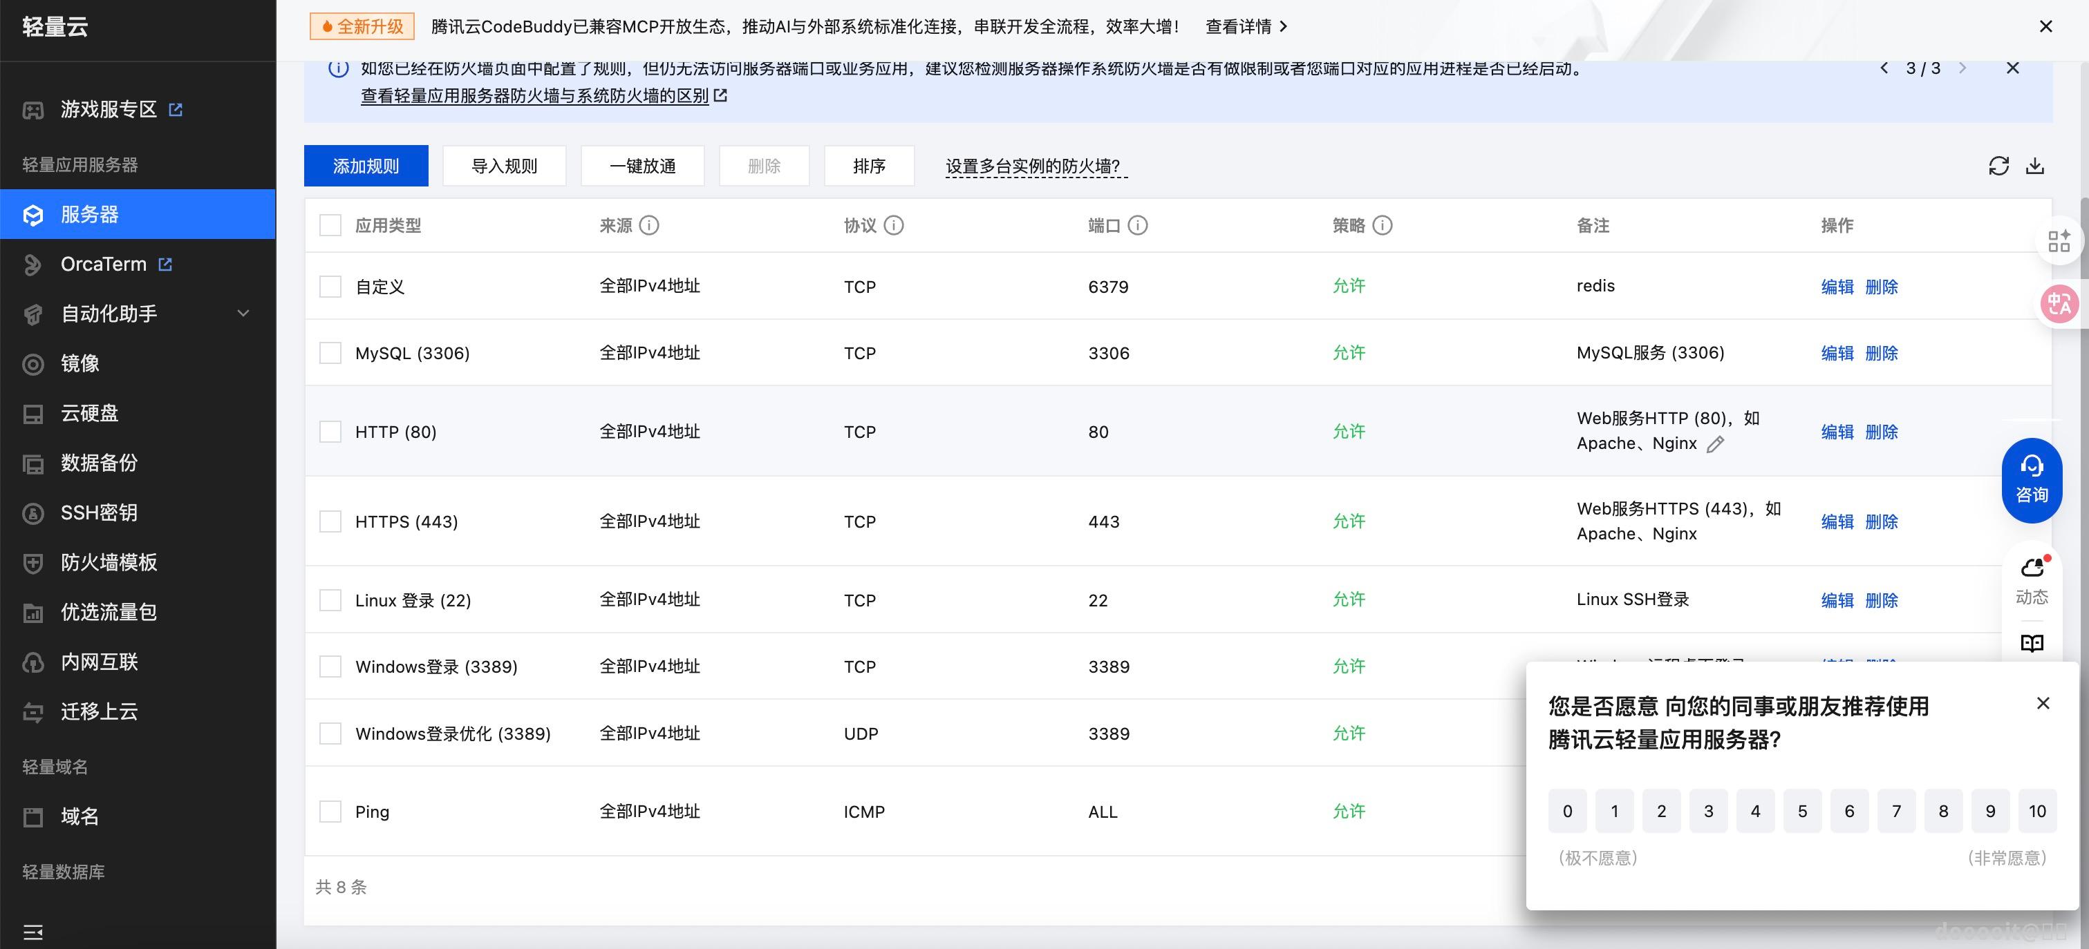Screen dimensions: 2089x949
Task: Open OrcaTerm via its external link icon
Action: (x=165, y=265)
